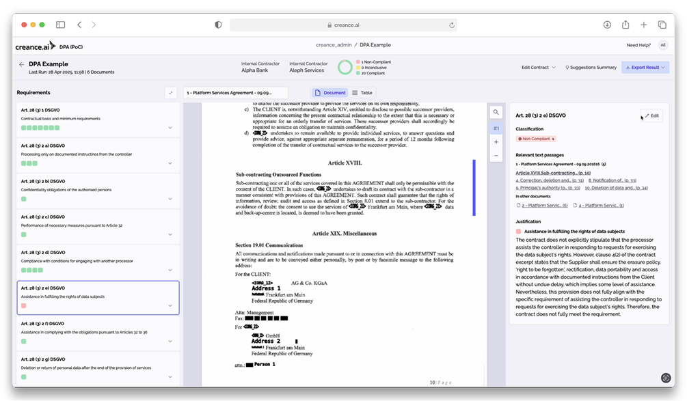The image size is (687, 401).
Task: Open Suggestions Summary
Action: (591, 68)
